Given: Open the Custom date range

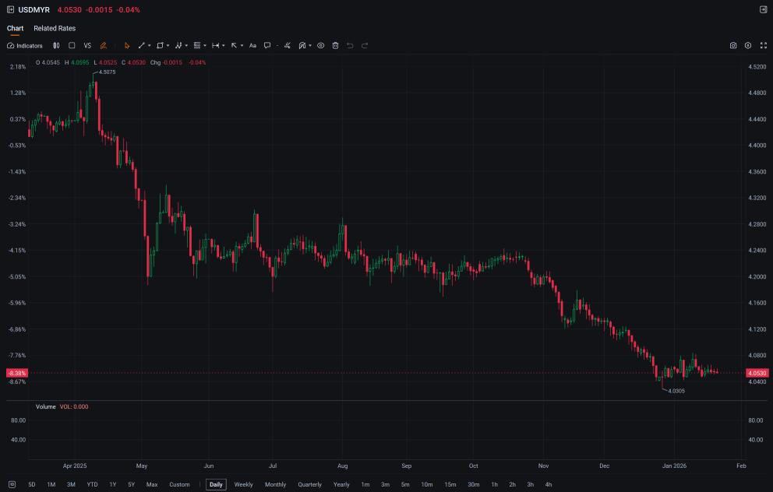Looking at the screenshot, I should [x=179, y=485].
